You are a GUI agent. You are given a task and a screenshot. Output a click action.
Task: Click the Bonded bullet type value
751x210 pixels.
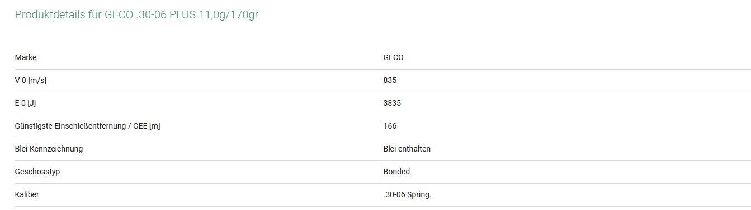coord(396,172)
